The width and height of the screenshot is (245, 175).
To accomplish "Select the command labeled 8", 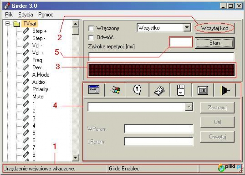I will click(x=34, y=155).
